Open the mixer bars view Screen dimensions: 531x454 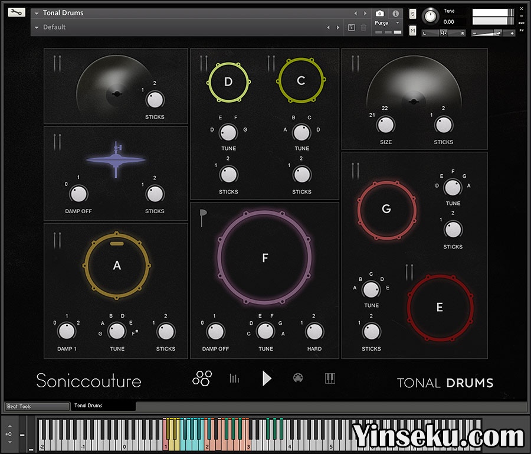234,378
